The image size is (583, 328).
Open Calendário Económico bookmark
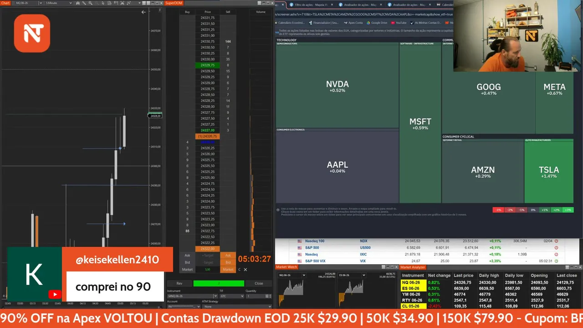pos(290,23)
